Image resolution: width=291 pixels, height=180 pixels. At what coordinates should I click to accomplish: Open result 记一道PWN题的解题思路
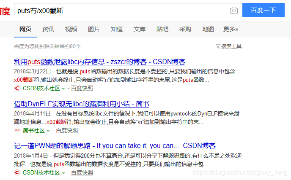pyautogui.click(x=115, y=146)
